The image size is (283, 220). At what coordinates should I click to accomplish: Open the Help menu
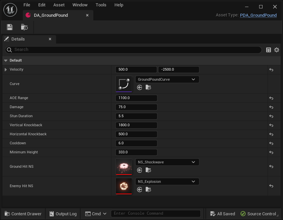119,5
